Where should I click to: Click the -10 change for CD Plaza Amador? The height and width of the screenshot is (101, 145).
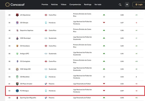pyautogui.click(x=136, y=84)
